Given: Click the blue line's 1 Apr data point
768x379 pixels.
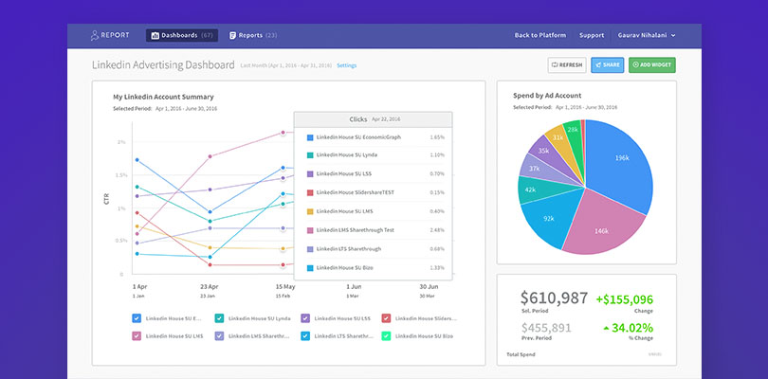Looking at the screenshot, I should coord(137,159).
